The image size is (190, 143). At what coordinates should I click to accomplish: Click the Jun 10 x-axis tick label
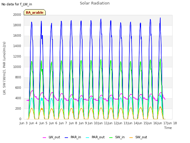(93, 123)
